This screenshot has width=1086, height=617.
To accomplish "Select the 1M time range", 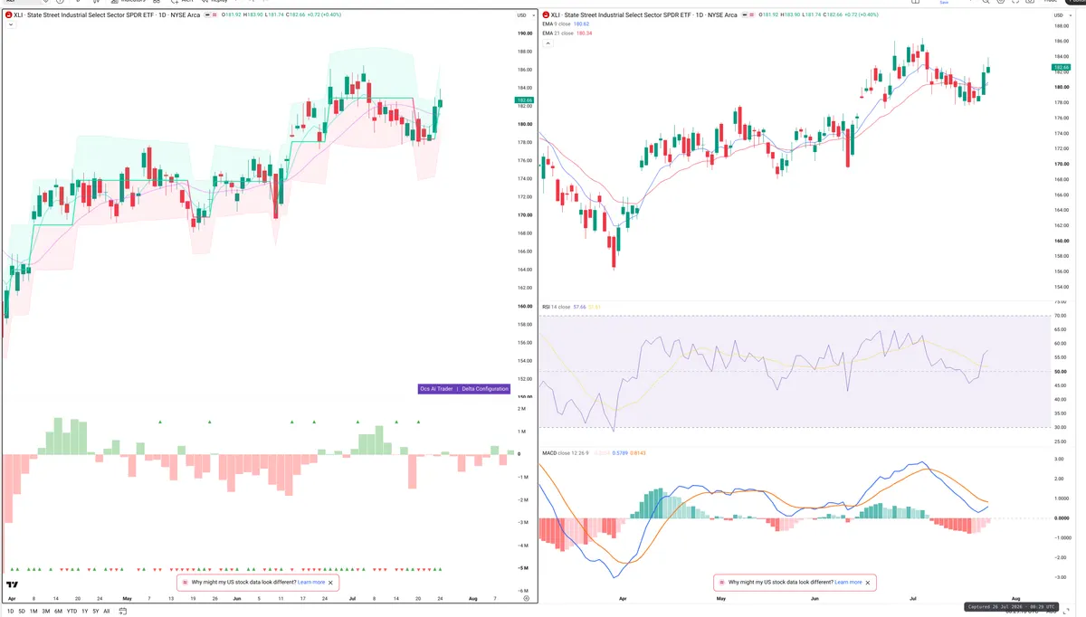I will (33, 612).
